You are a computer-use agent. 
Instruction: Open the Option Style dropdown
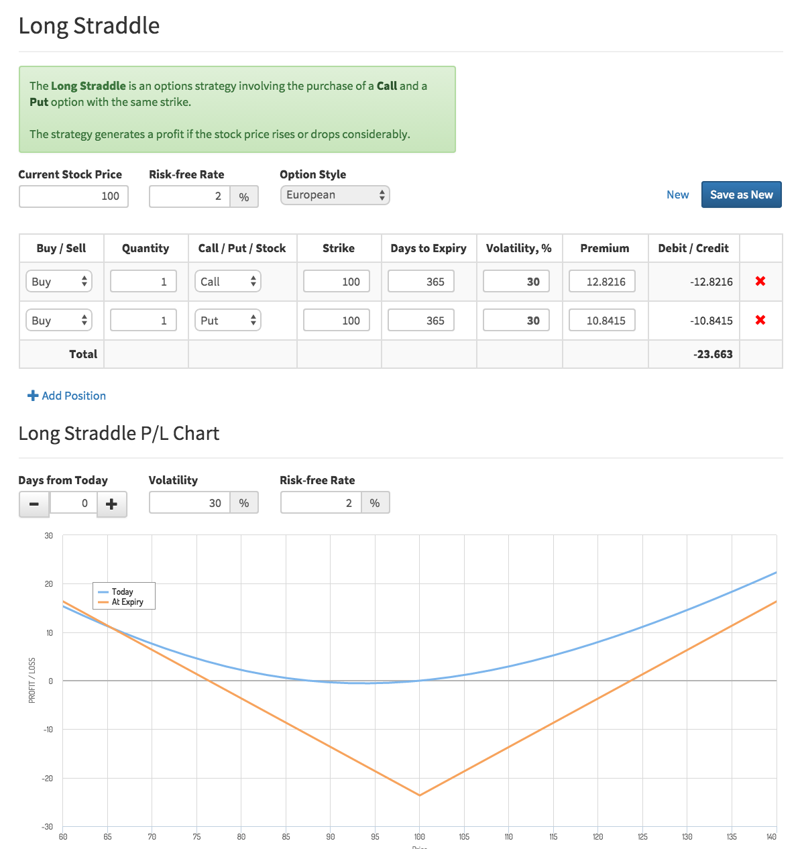(335, 195)
